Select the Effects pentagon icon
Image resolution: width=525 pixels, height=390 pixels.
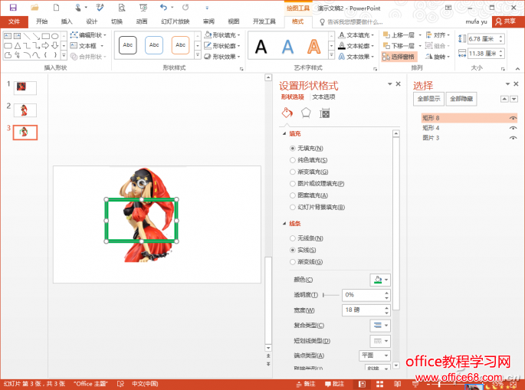tap(306, 113)
